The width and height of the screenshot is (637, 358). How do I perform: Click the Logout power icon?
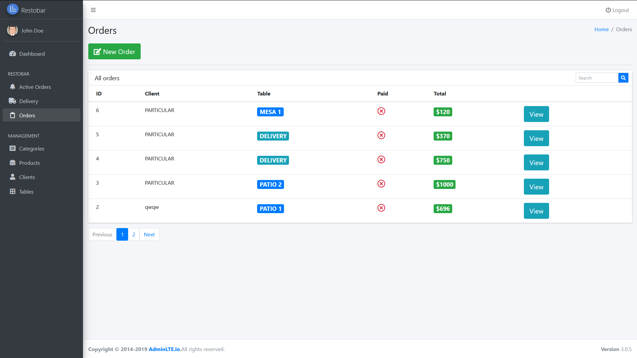[608, 10]
